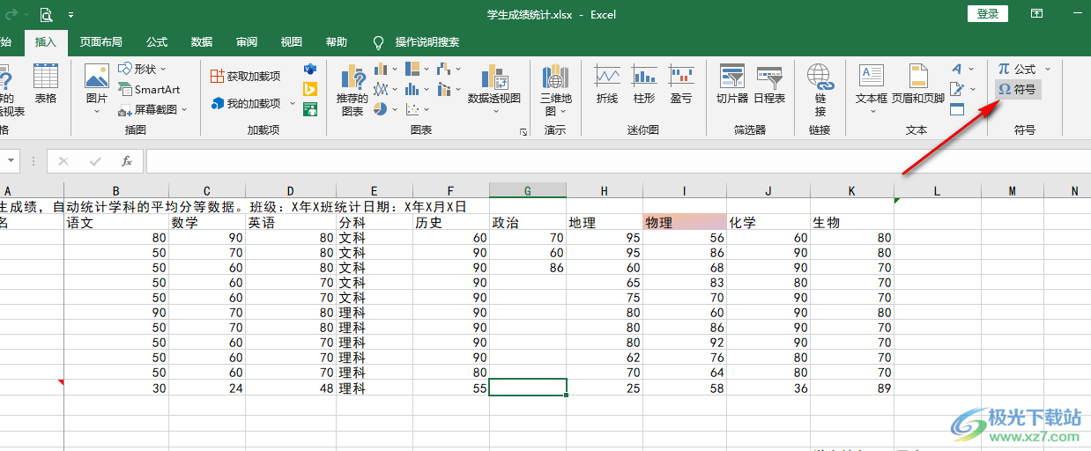Switch to the 视图 tab
The image size is (1091, 451).
pyautogui.click(x=291, y=42)
